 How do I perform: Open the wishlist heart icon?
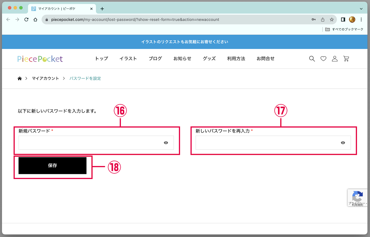click(x=323, y=59)
